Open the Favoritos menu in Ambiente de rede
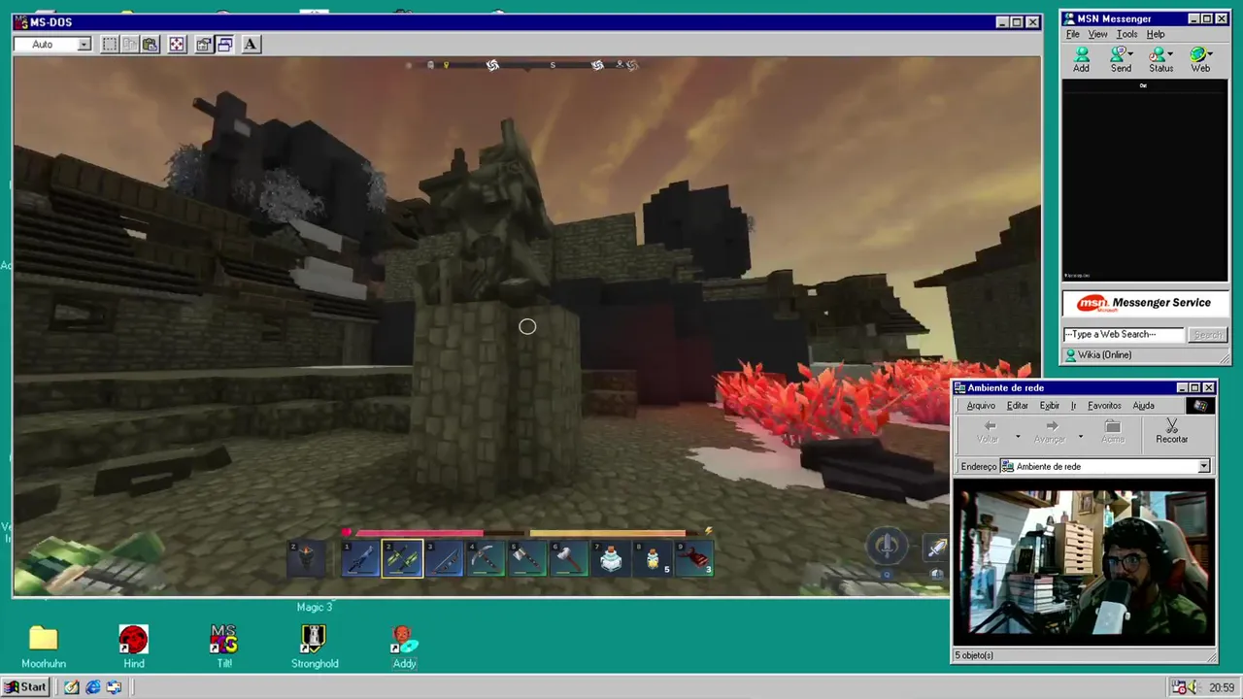Image resolution: width=1243 pixels, height=699 pixels. pyautogui.click(x=1104, y=406)
